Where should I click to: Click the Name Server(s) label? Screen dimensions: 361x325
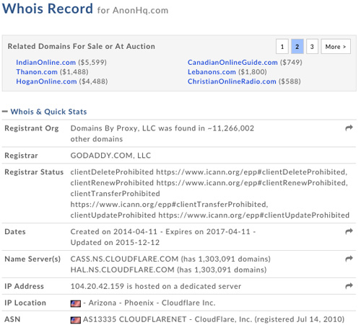click(32, 259)
